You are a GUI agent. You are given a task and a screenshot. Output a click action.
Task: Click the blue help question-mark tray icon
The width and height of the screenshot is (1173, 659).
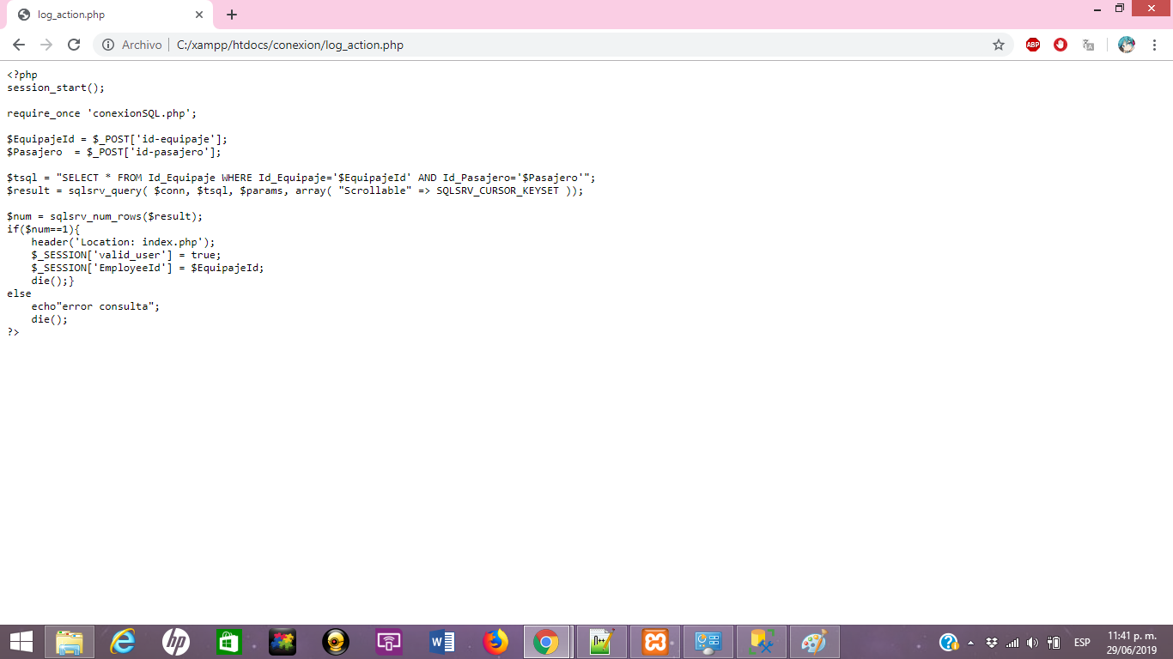pyautogui.click(x=949, y=642)
